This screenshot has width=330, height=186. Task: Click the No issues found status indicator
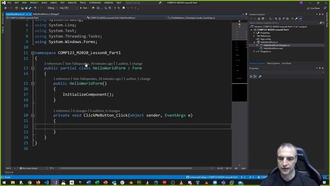(28, 168)
